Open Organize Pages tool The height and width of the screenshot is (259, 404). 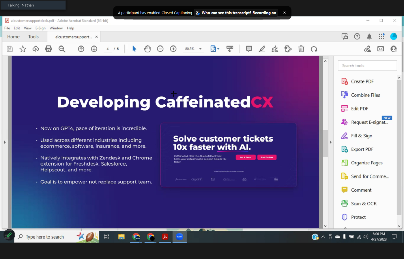coord(366,163)
